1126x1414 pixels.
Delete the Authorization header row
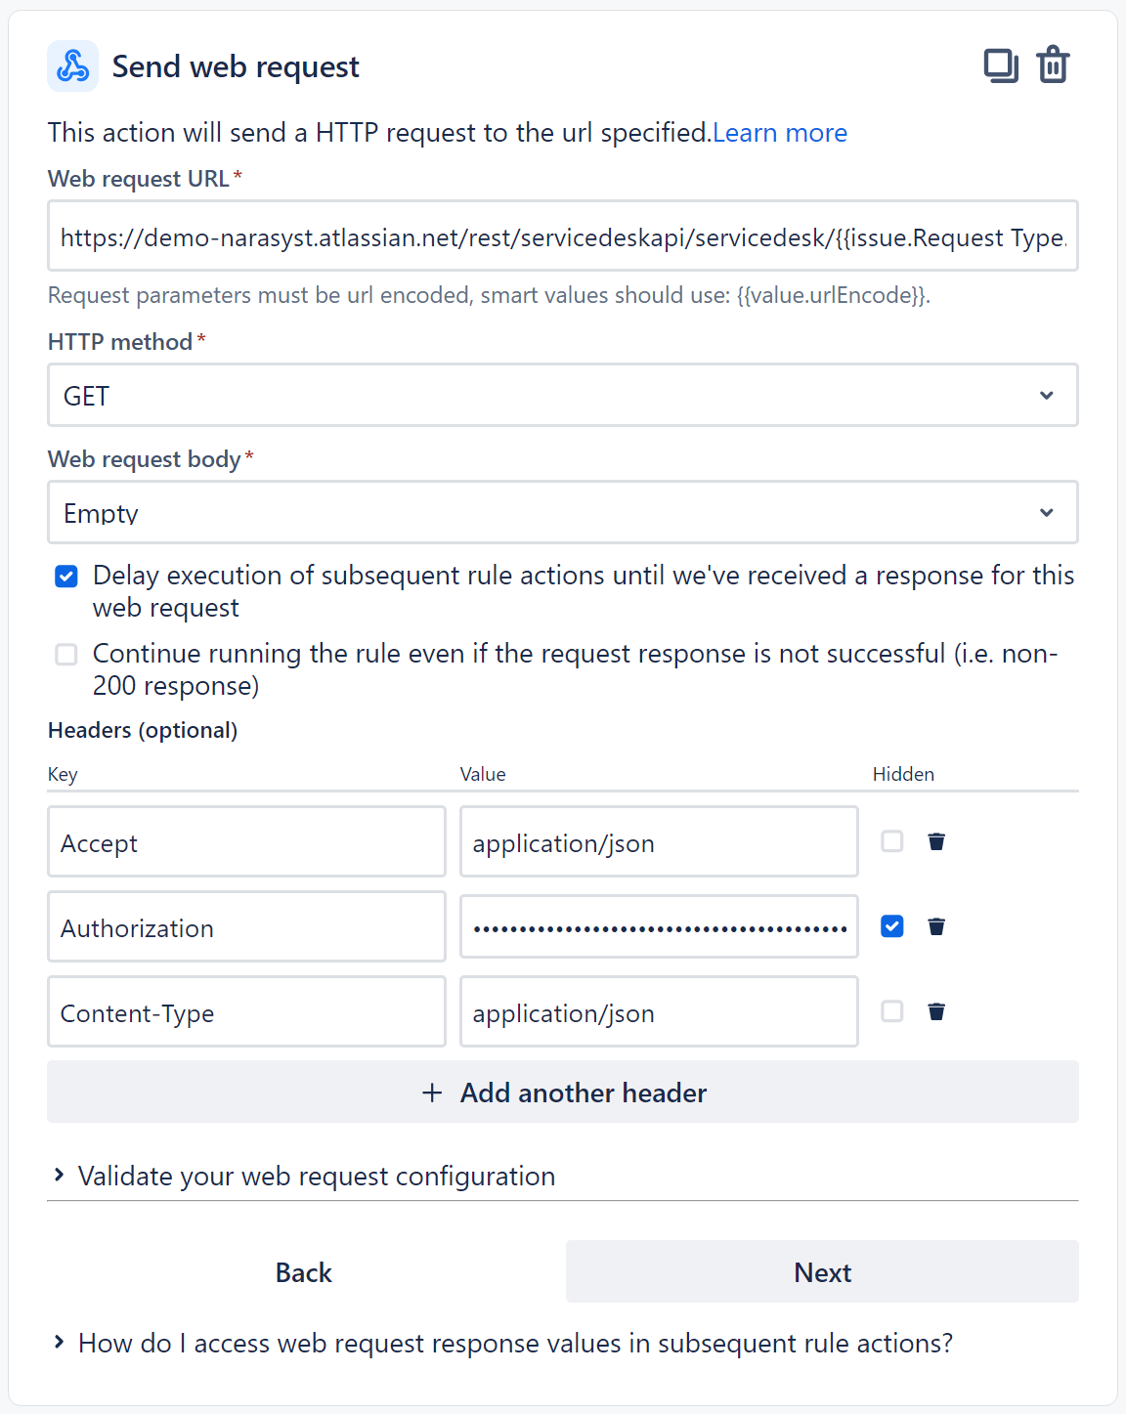935,926
